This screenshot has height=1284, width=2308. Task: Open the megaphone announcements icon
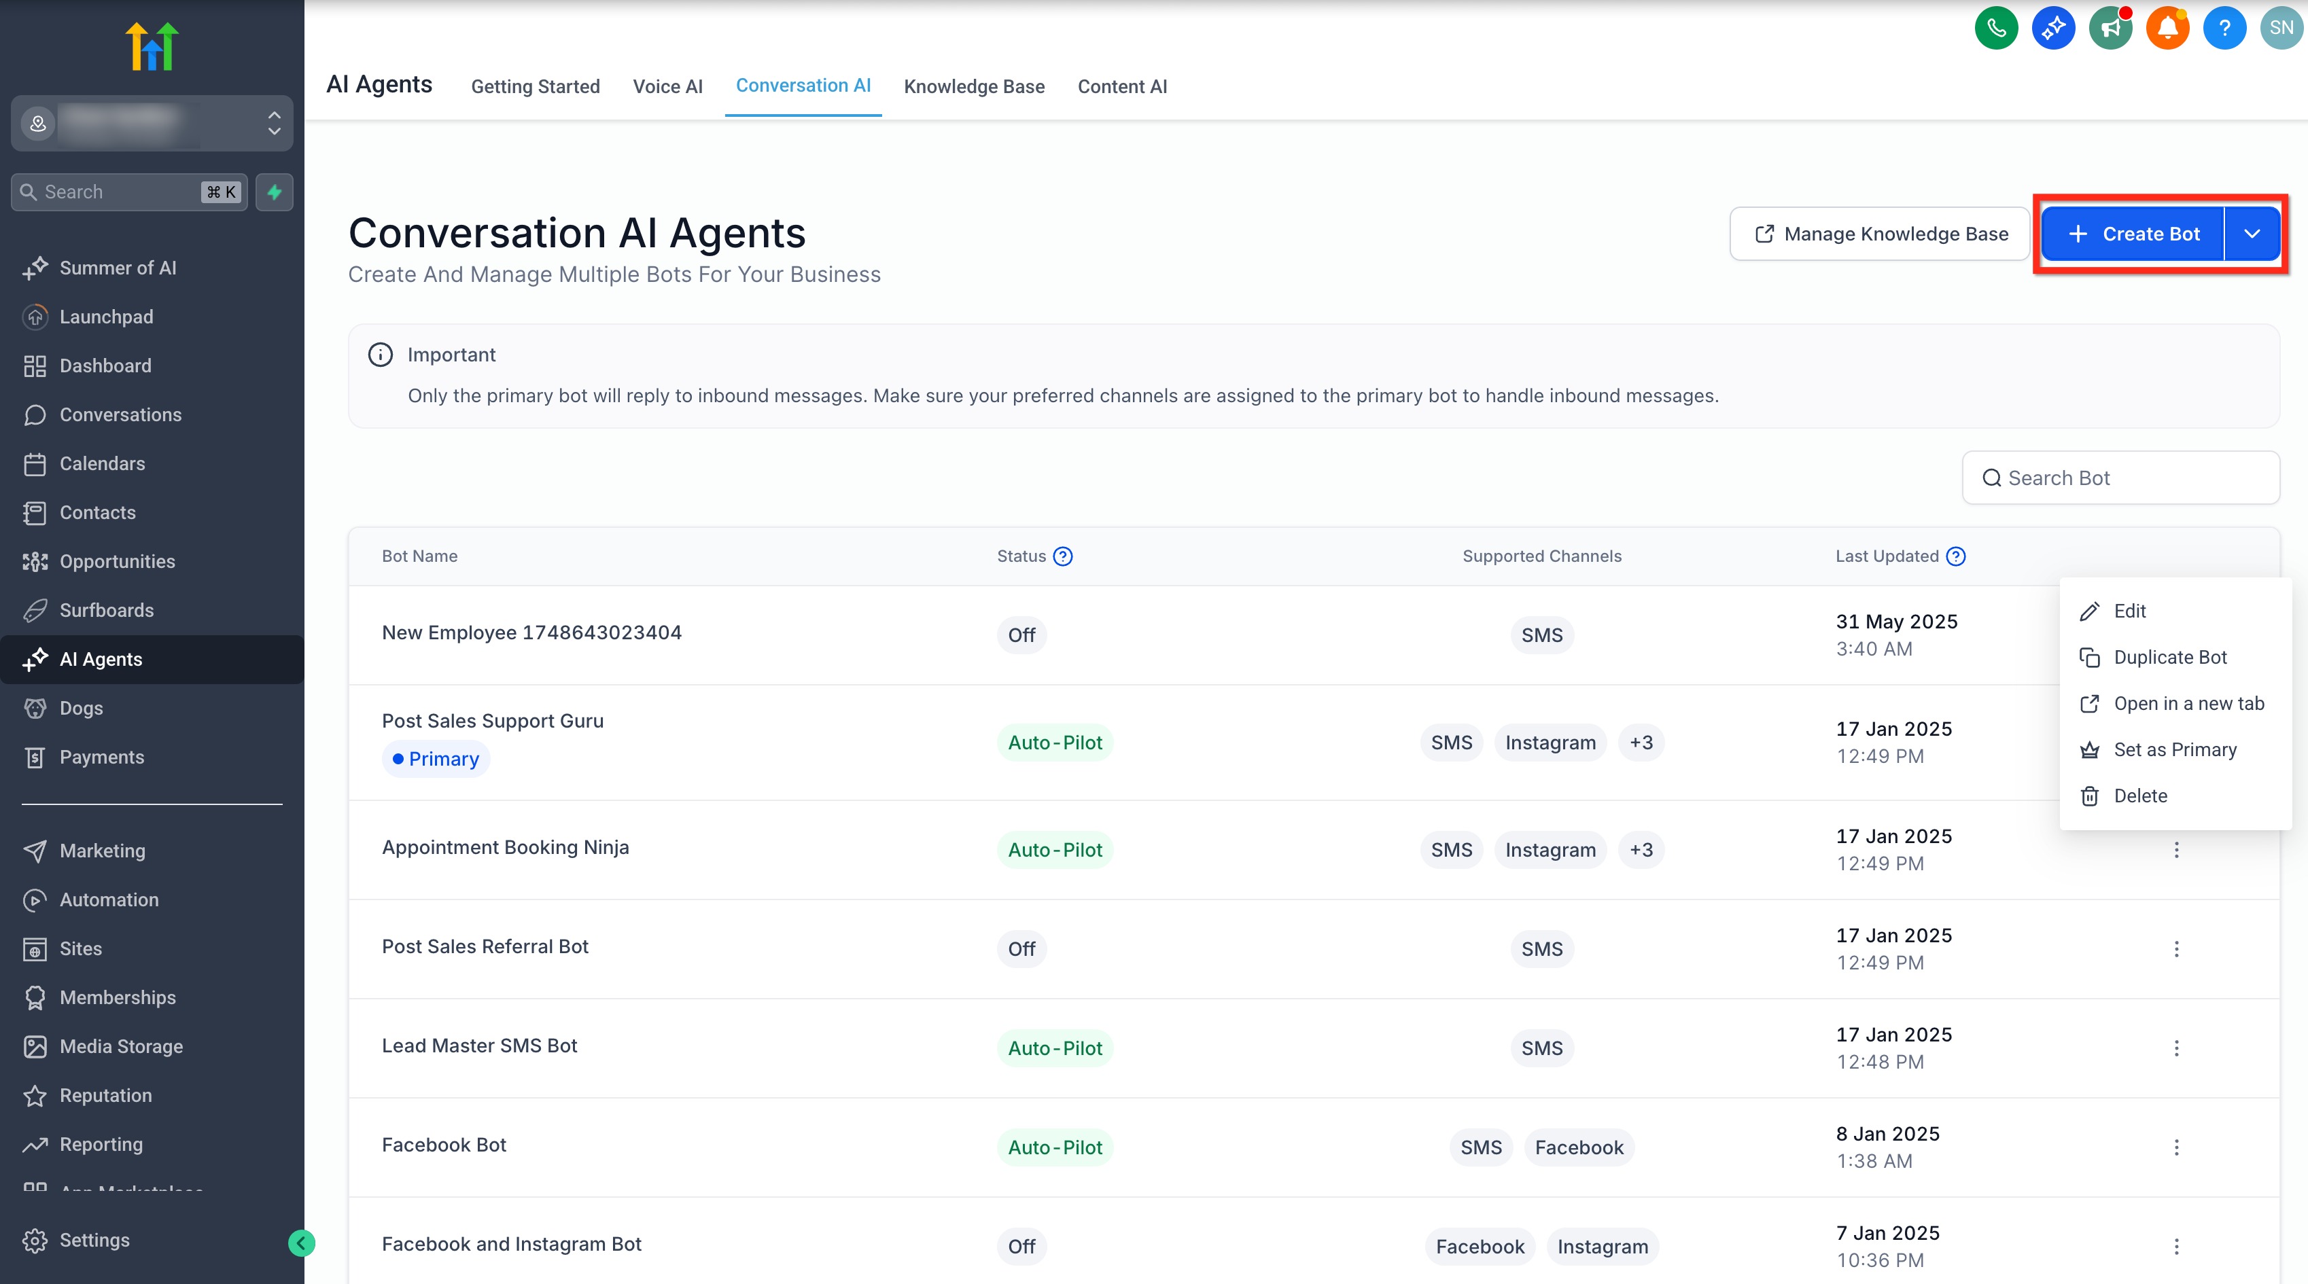pyautogui.click(x=2110, y=28)
